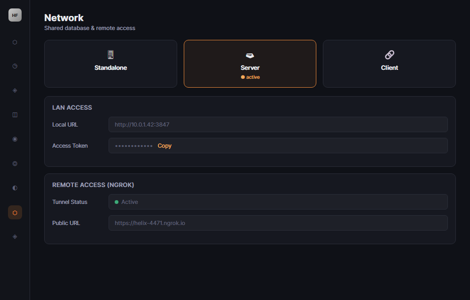Open the pie-clock sidebar icon

15,66
